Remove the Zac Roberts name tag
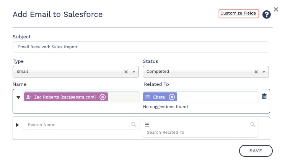Image resolution: width=285 pixels, height=161 pixels. [x=103, y=97]
